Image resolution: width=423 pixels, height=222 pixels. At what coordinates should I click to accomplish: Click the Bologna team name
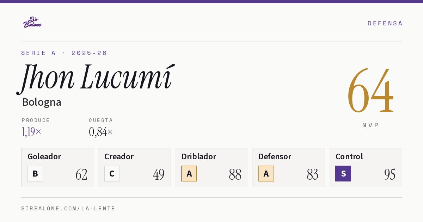tap(42, 102)
